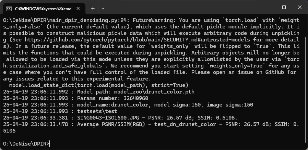Click the model.load_state_dict code line
308x150 pixels.
[98, 85]
